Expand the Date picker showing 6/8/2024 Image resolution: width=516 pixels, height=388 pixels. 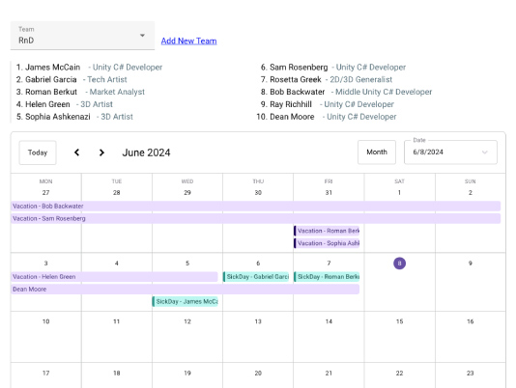coord(450,152)
